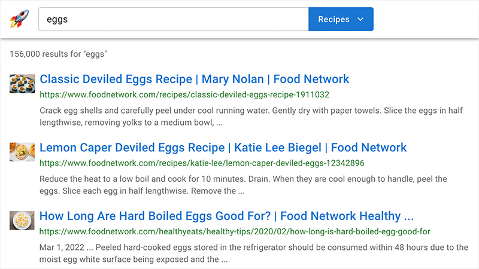Click snippet starting "Mar 1, 2022 ... Peeled hard-cooked"

point(253,253)
